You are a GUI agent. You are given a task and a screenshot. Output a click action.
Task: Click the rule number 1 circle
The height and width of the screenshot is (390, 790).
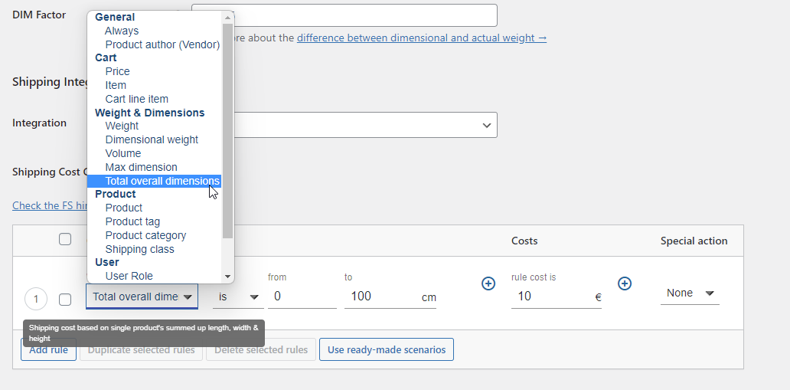click(36, 299)
